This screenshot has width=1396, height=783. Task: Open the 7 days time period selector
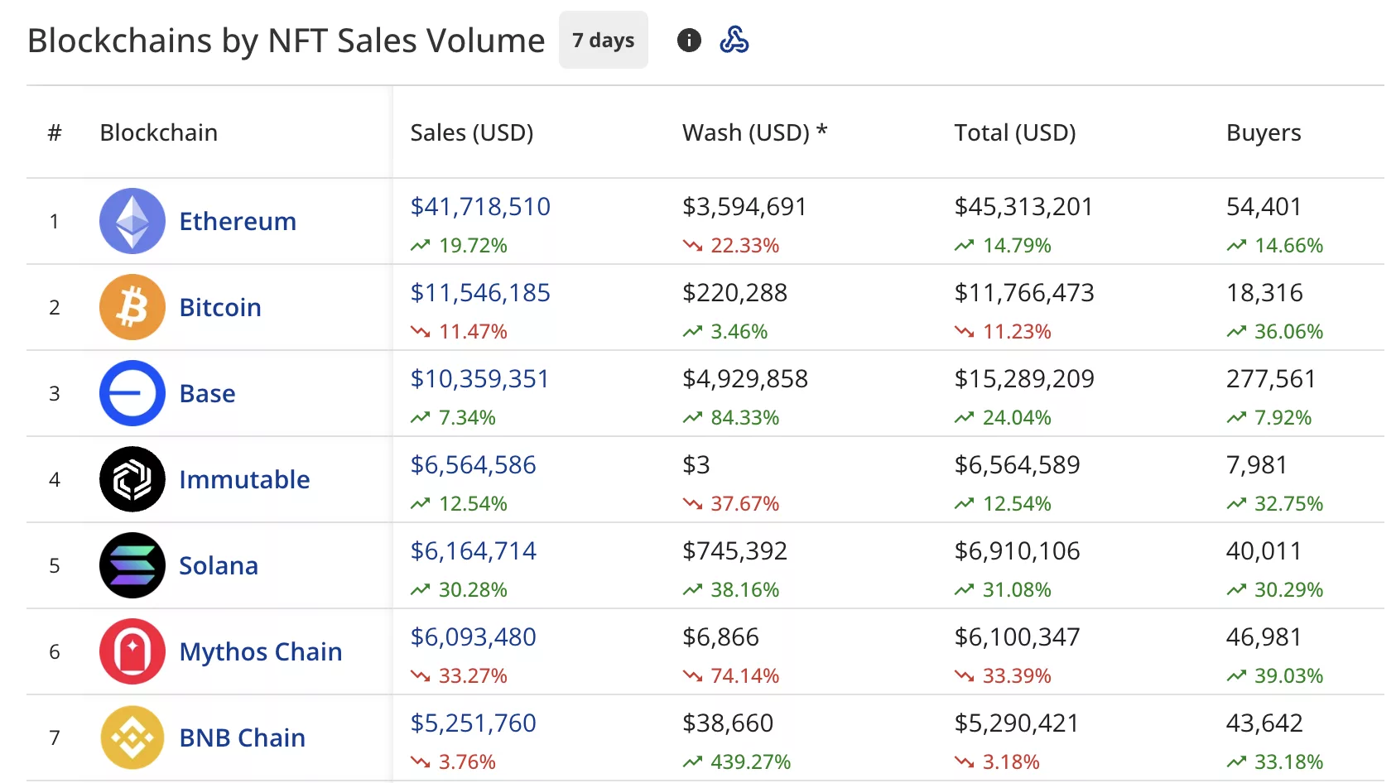coord(603,40)
